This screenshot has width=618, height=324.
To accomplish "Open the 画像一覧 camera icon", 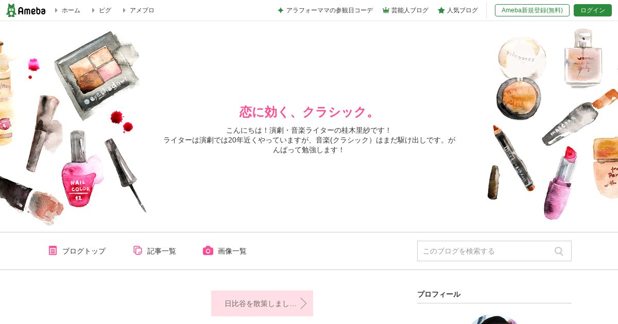I will 208,250.
